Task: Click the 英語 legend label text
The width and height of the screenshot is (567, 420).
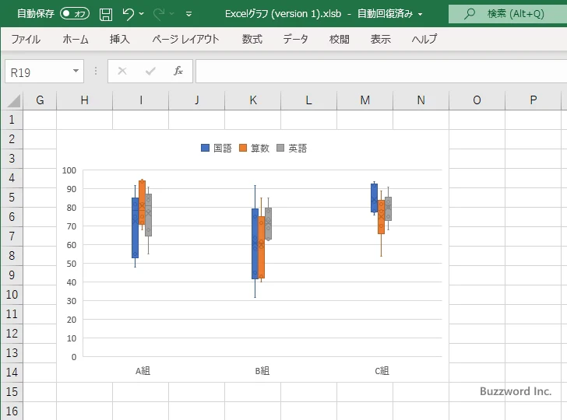Action: coord(298,148)
